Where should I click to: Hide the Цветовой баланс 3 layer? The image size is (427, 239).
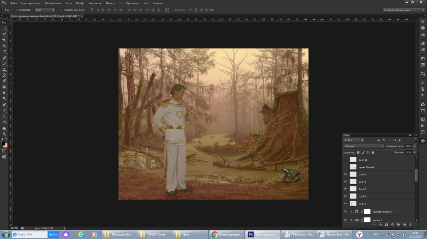345,212
